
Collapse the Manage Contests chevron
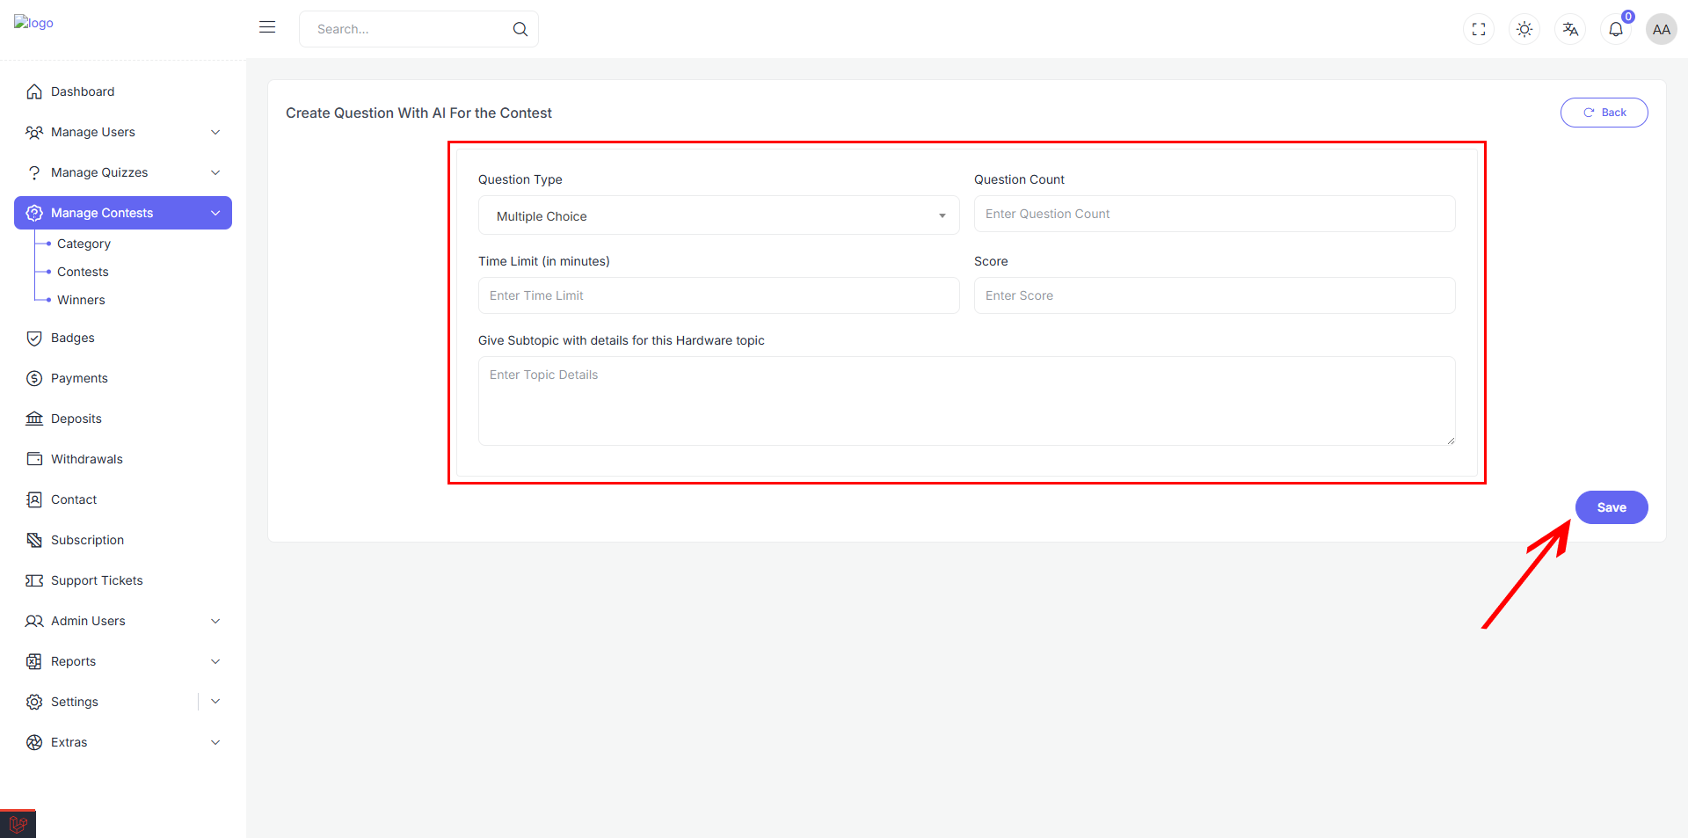pos(215,213)
